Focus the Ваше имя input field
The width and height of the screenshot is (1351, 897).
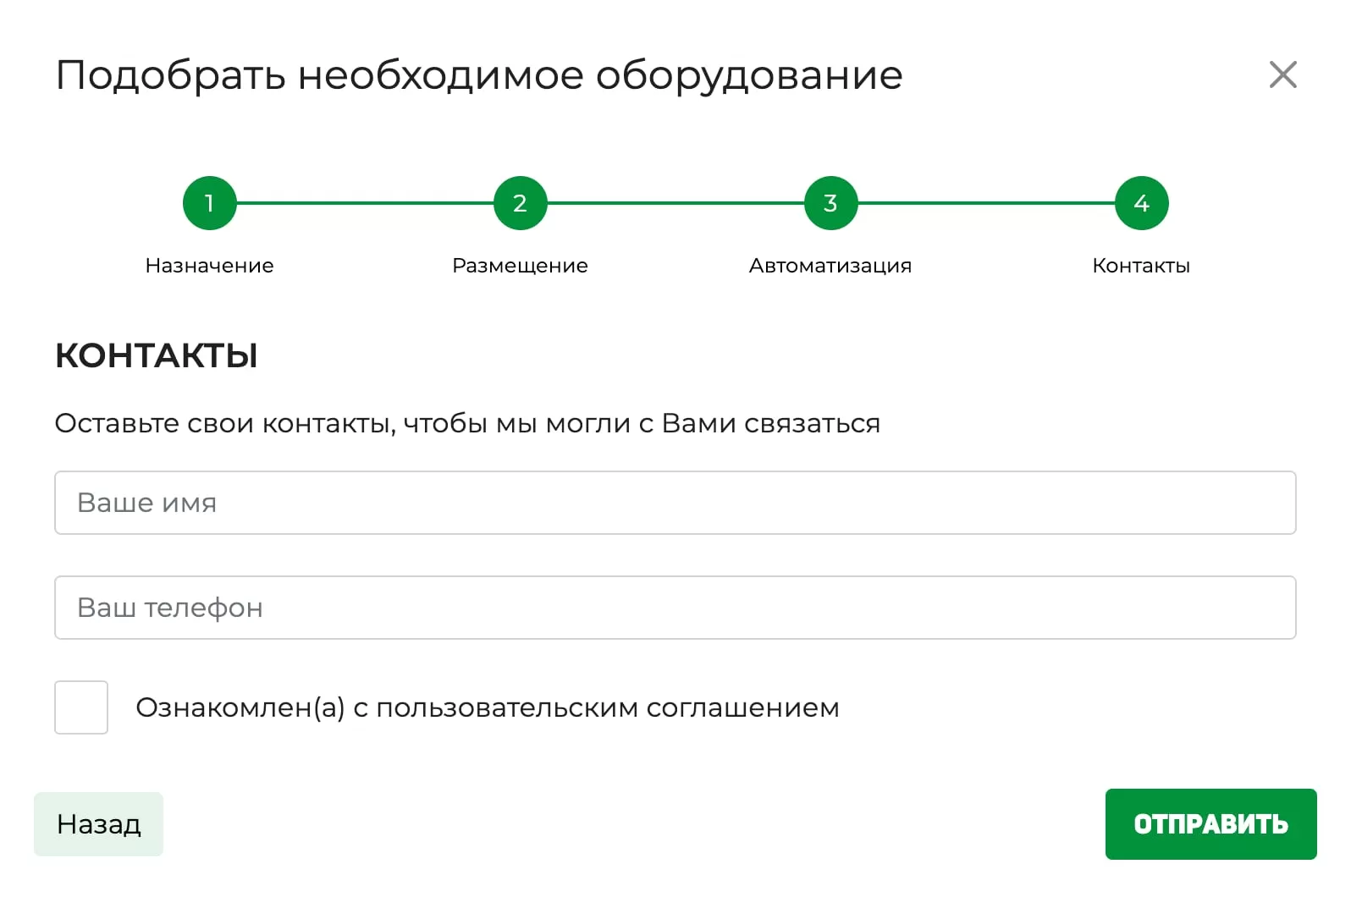[x=675, y=503]
